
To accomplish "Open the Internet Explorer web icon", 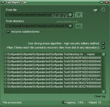I will tap(103, 9).
